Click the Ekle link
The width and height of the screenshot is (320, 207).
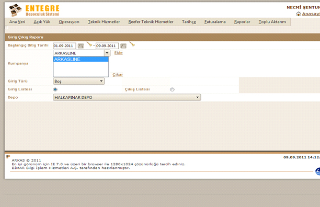(x=118, y=53)
